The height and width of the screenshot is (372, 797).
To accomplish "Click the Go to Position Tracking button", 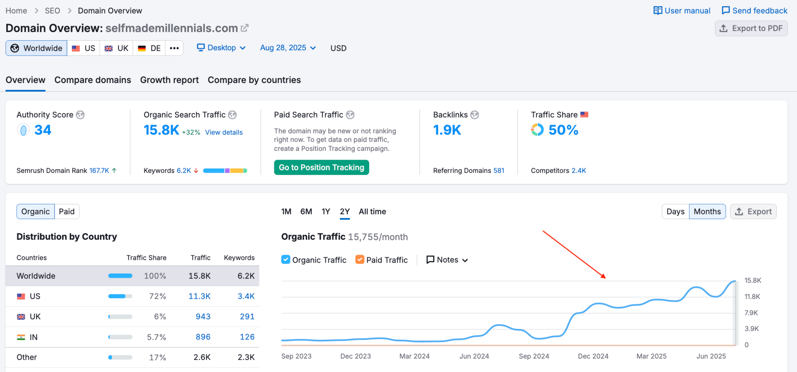I will pyautogui.click(x=321, y=168).
